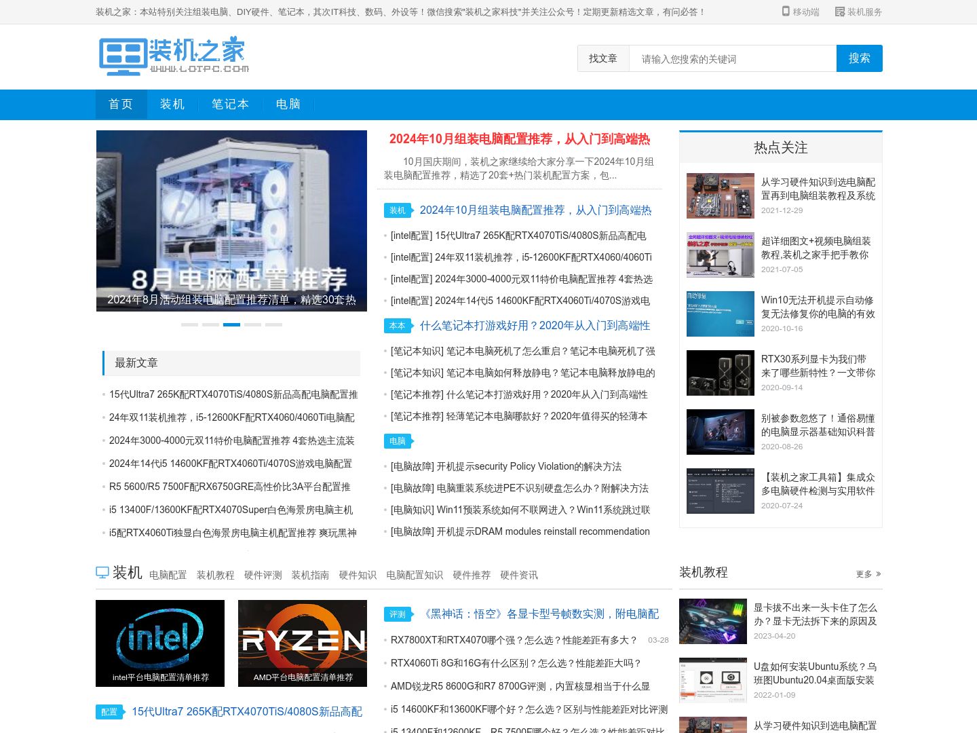Open [电脑故障] 开机提示security Policy Violation article
977x733 pixels.
coord(506,467)
